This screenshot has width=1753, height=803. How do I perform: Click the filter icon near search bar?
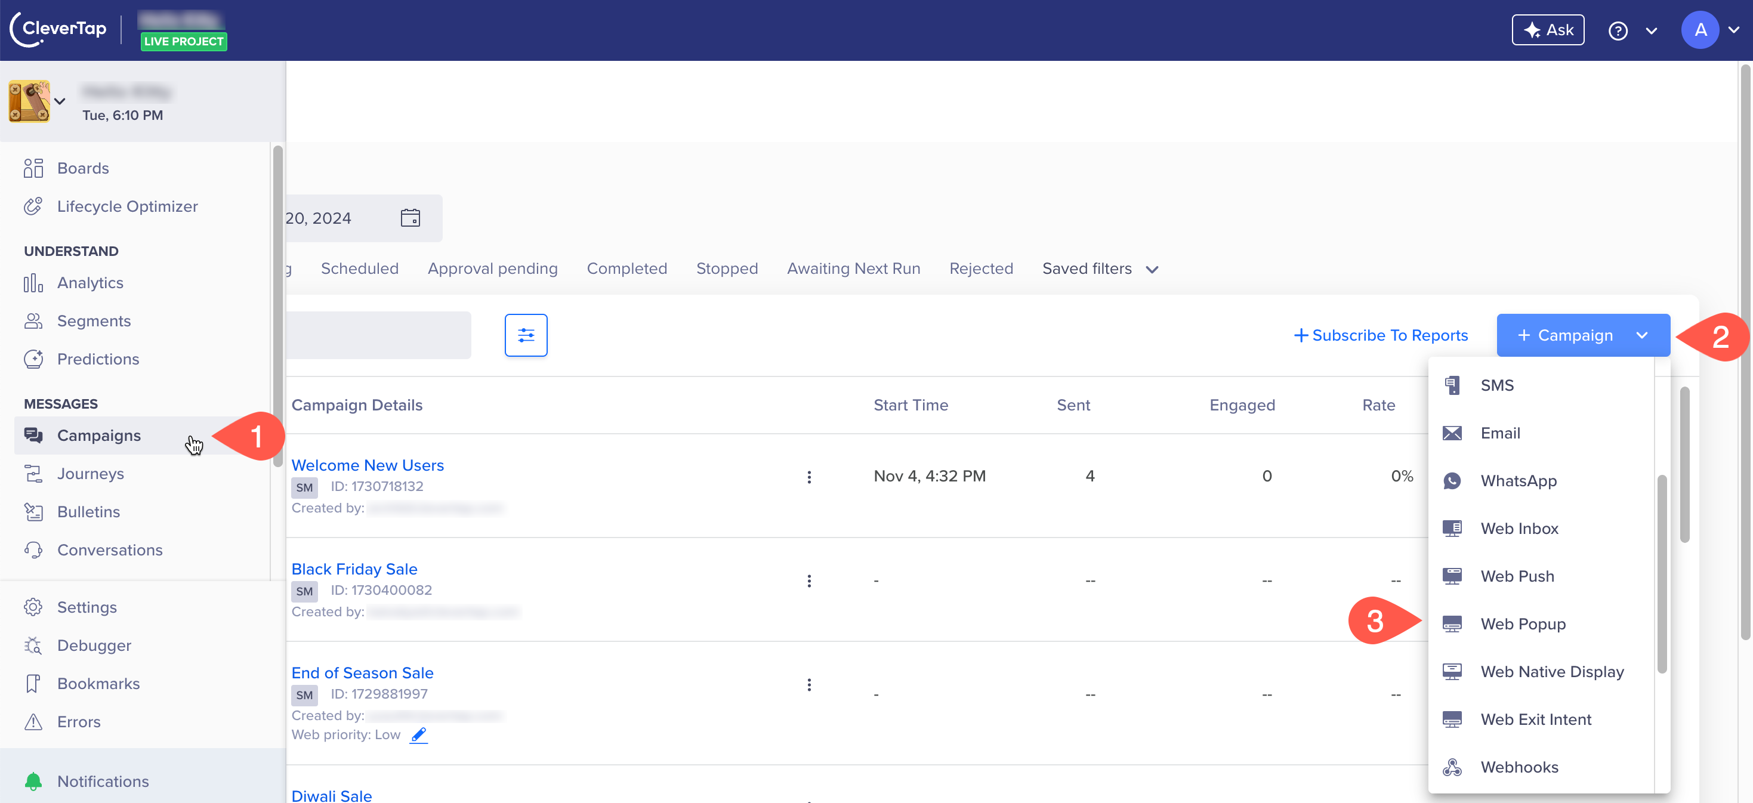pos(526,335)
